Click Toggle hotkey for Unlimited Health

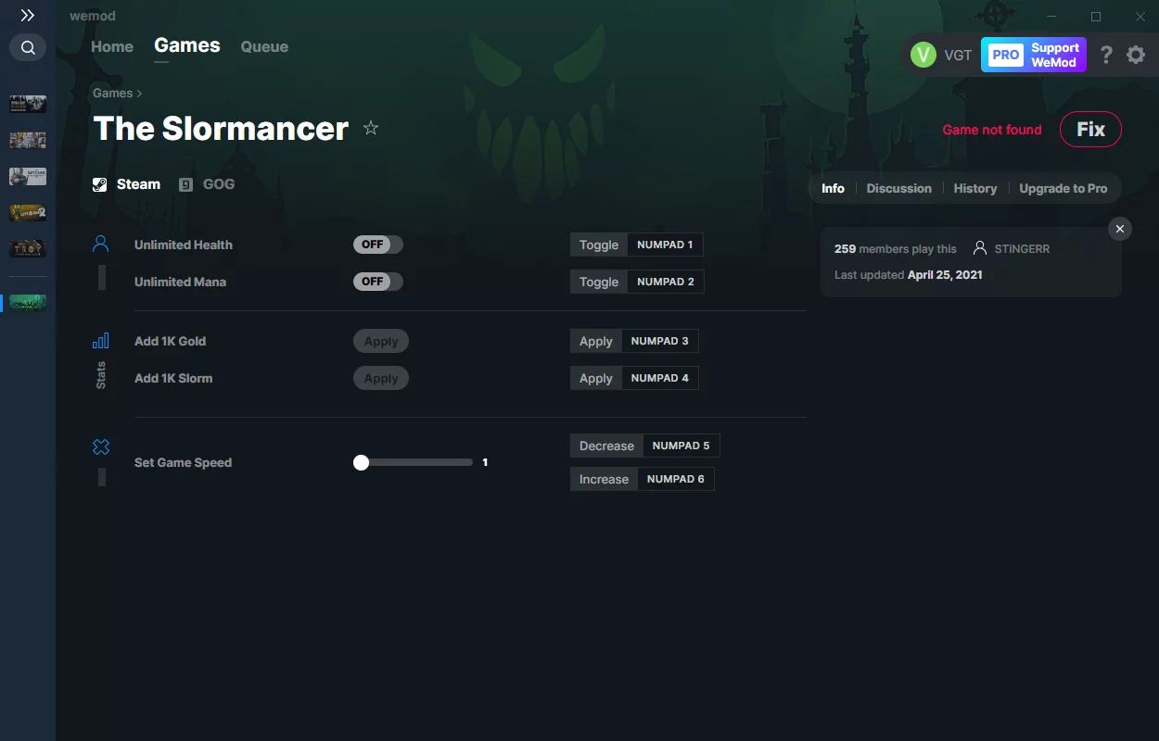tap(599, 245)
